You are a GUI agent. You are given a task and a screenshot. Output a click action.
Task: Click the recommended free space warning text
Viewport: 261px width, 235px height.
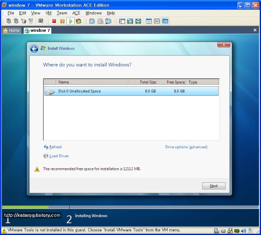click(x=92, y=169)
